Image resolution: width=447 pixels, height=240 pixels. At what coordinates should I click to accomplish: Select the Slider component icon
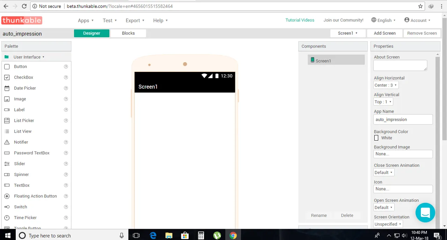(7, 164)
